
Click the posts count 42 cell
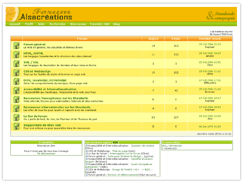click(176, 91)
